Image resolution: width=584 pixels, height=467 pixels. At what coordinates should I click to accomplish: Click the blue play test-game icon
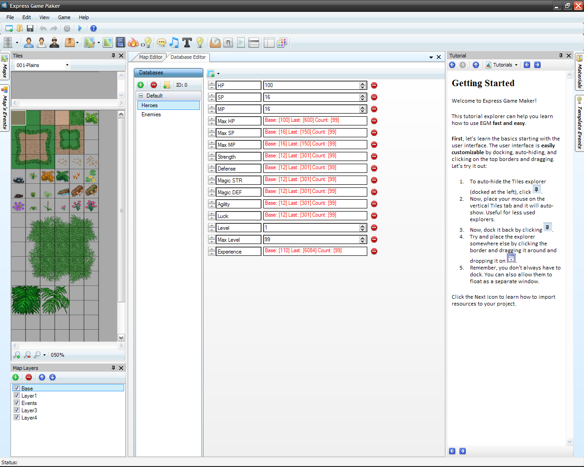coord(80,28)
